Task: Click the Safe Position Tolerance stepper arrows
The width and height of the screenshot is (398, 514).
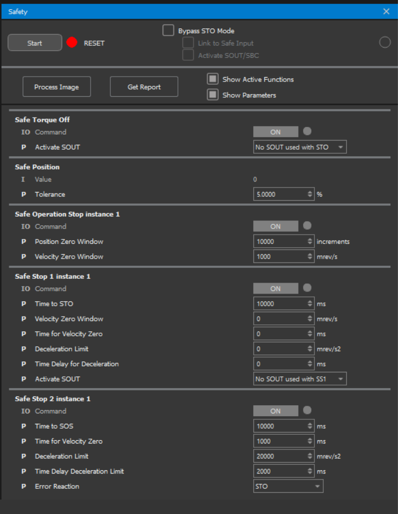Action: (311, 194)
